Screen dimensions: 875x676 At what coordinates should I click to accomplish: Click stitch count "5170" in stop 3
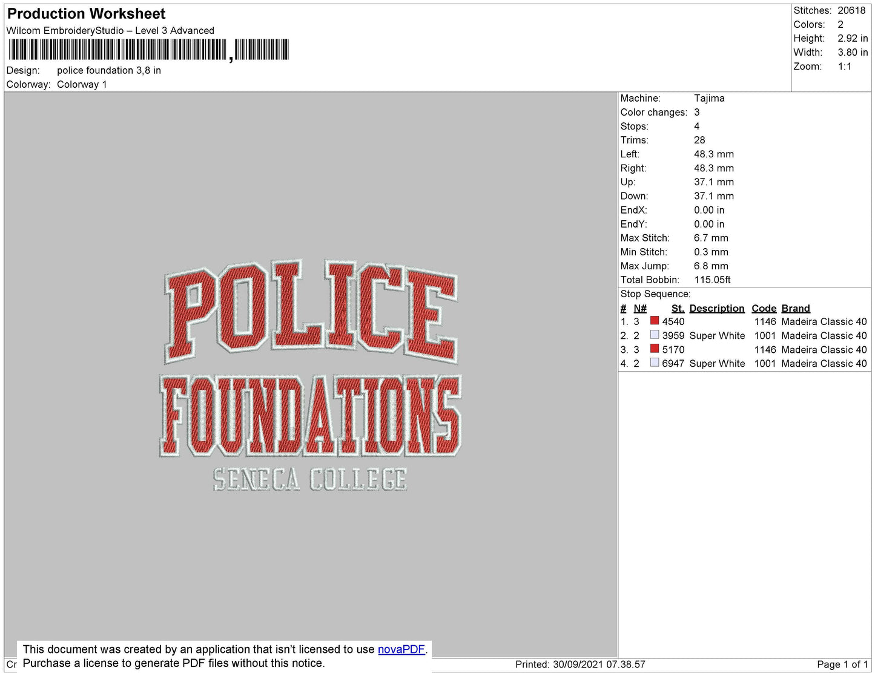pyautogui.click(x=673, y=349)
